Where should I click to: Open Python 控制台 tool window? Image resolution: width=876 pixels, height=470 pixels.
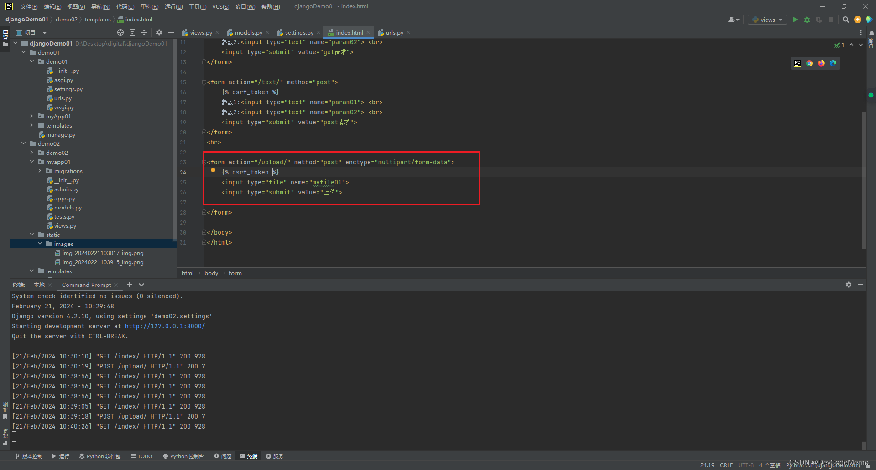pyautogui.click(x=183, y=456)
